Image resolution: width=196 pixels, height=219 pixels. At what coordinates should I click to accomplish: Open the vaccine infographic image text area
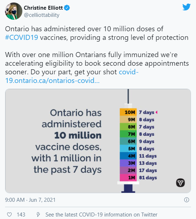[67, 141]
